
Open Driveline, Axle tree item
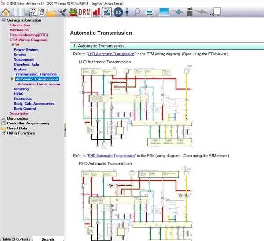pyautogui.click(x=26, y=64)
